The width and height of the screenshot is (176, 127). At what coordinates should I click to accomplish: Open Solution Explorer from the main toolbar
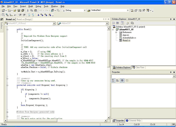click(132, 11)
